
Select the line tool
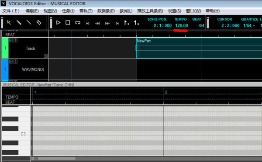(x=29, y=22)
